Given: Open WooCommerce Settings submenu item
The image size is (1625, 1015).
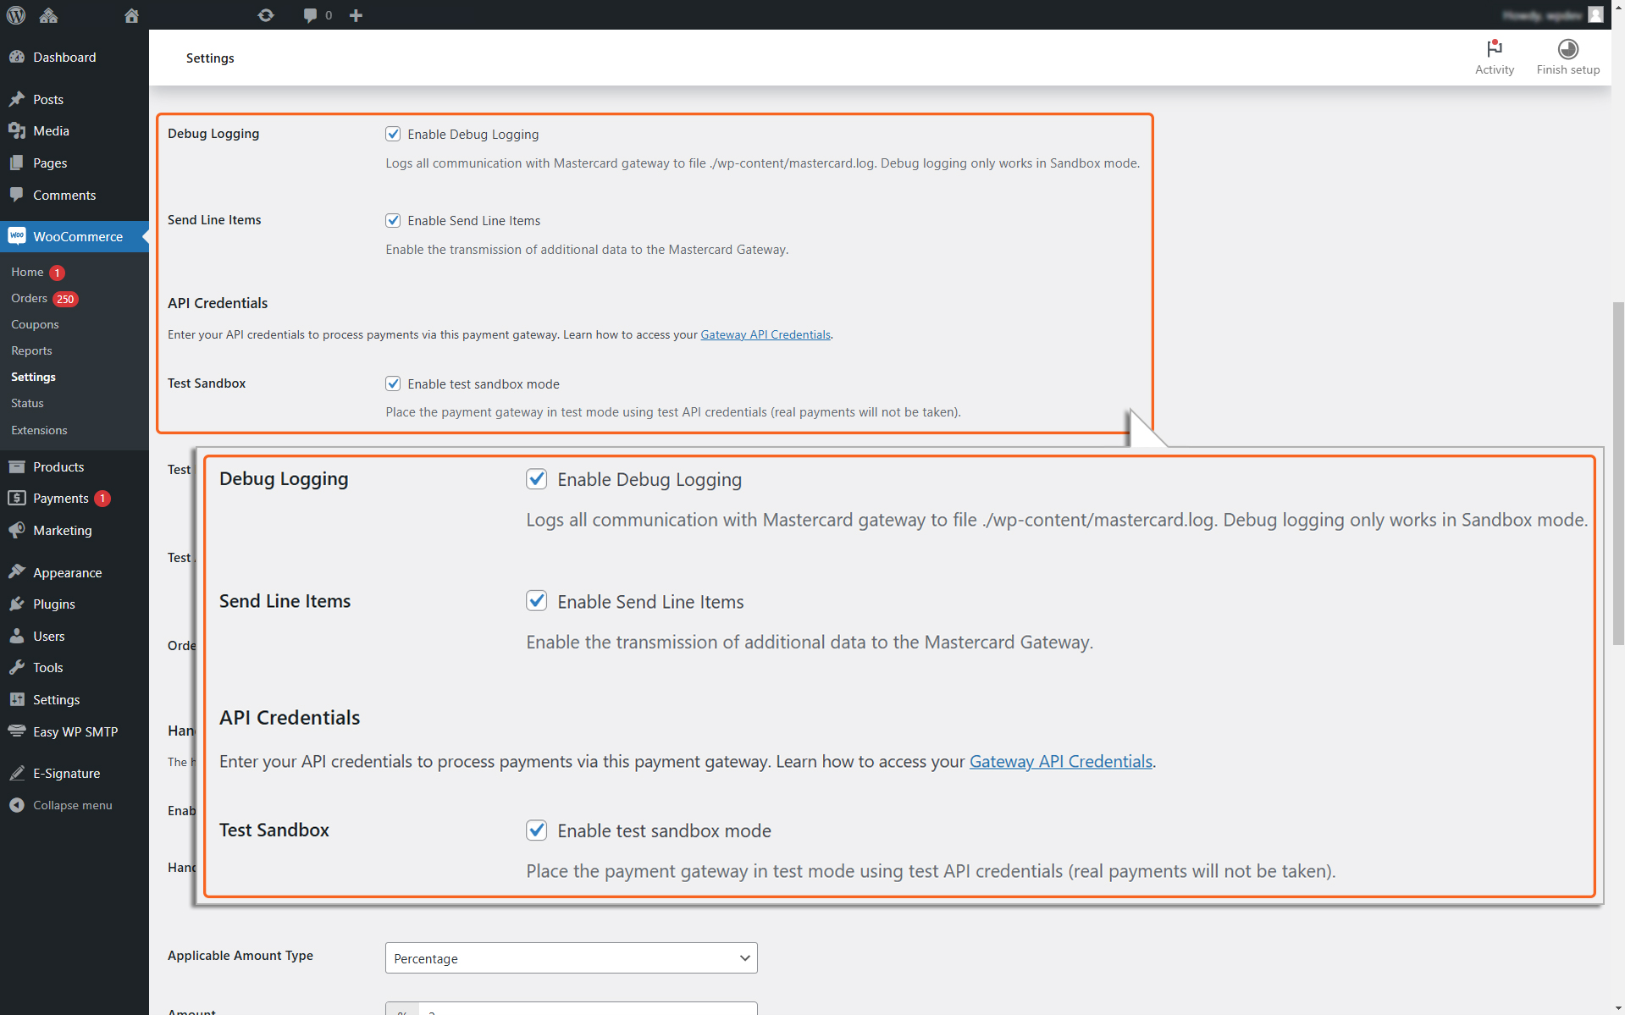Looking at the screenshot, I should click(33, 377).
